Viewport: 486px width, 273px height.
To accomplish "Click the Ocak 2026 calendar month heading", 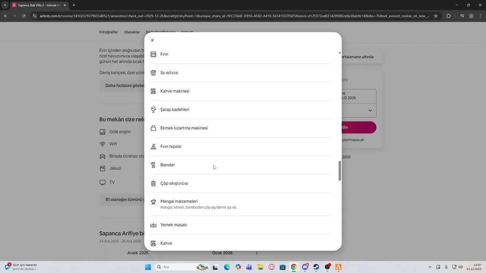I will (222, 253).
